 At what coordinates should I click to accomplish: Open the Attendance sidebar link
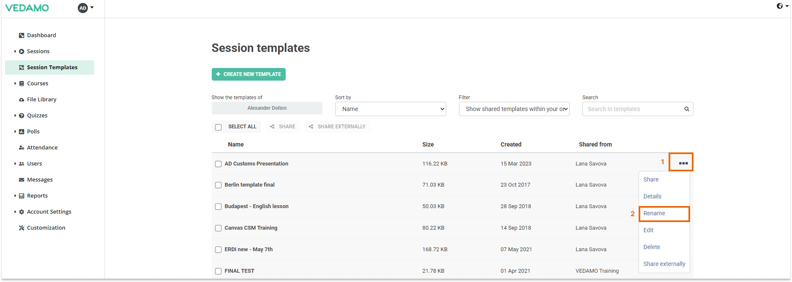[42, 148]
